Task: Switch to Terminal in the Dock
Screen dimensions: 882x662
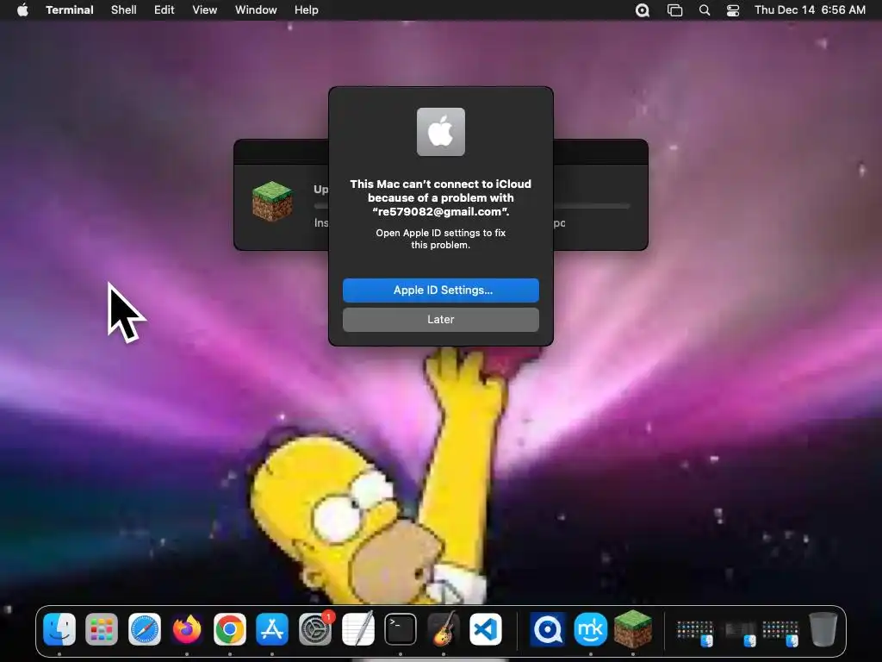Action: coord(401,628)
